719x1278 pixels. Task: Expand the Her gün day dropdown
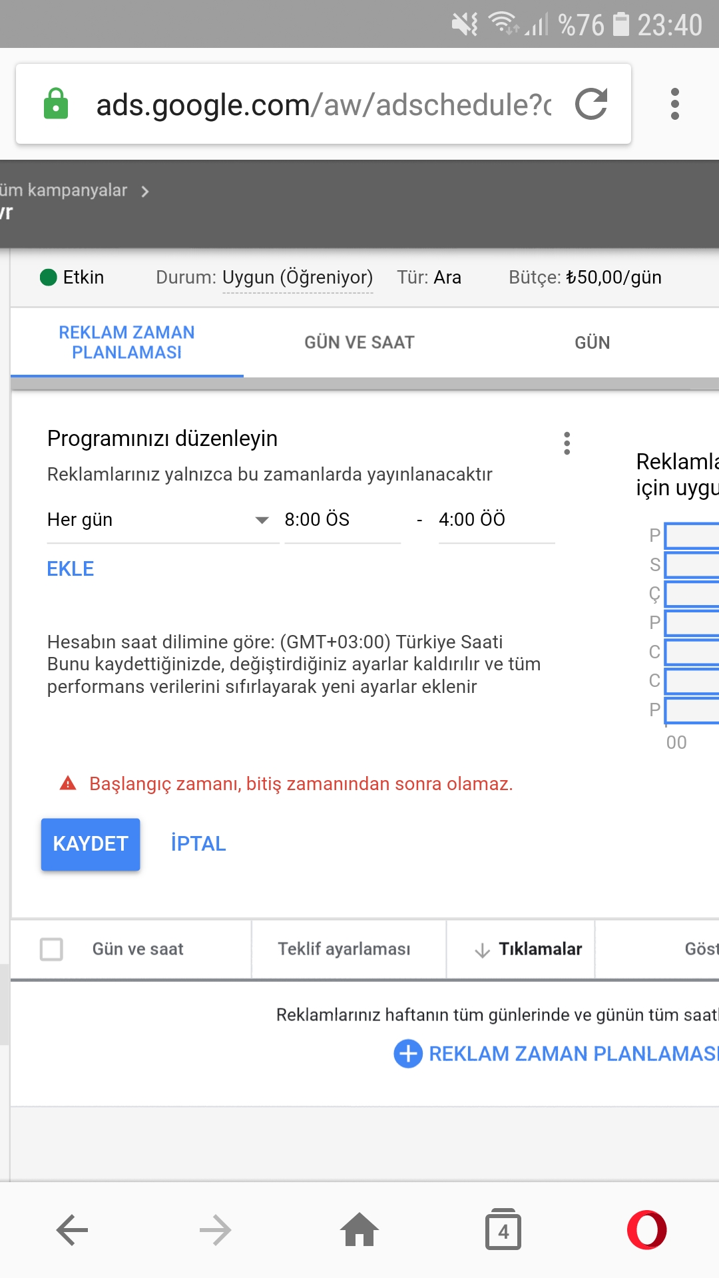pyautogui.click(x=163, y=520)
